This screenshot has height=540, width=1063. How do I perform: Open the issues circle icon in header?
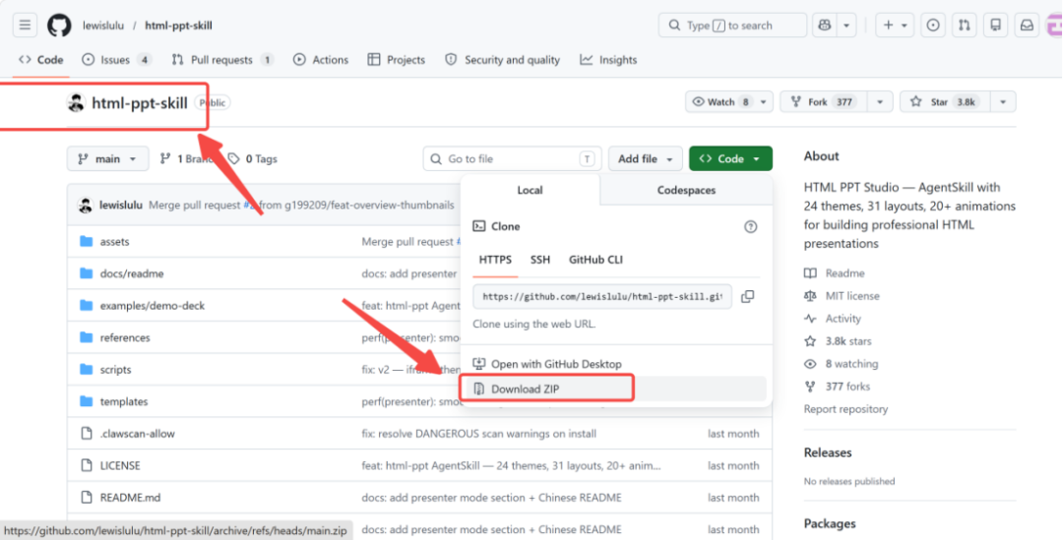(x=933, y=25)
